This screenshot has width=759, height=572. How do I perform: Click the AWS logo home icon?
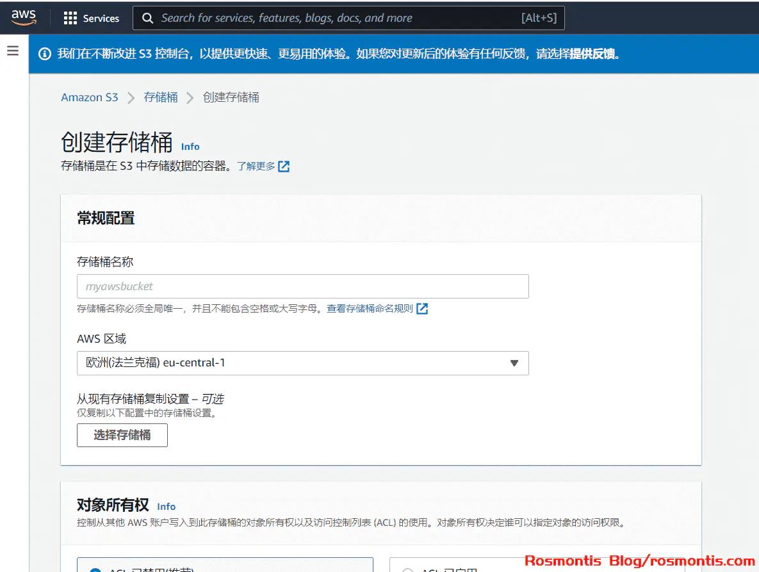(x=24, y=17)
